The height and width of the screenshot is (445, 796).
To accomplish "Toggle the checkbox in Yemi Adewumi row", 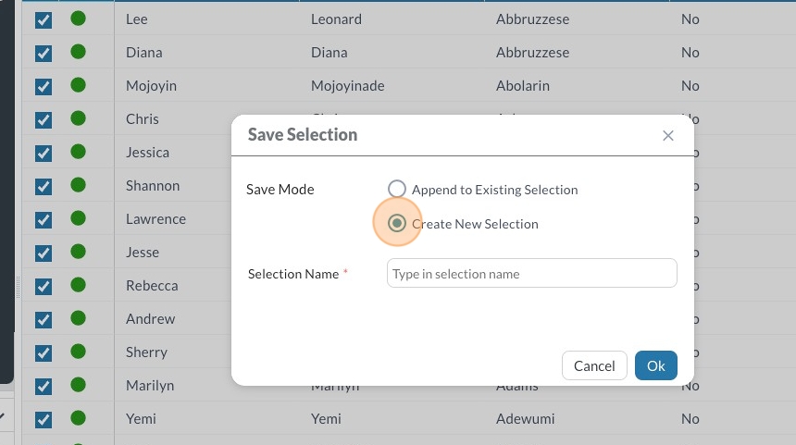I will click(44, 419).
